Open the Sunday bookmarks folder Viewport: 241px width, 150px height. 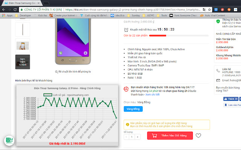click(x=134, y=15)
